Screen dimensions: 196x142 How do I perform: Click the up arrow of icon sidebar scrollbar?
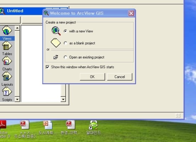click(x=17, y=28)
